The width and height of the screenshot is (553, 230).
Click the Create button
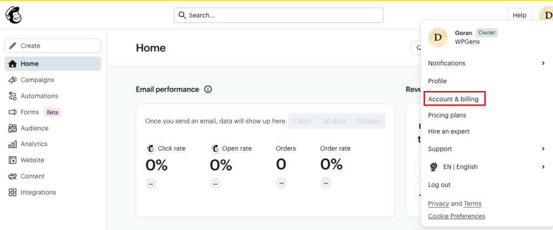pos(52,46)
